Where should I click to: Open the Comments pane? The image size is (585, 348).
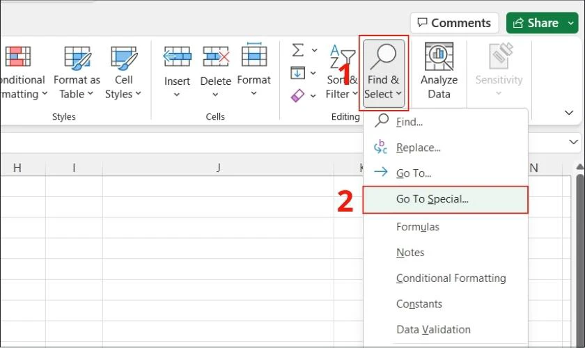tap(454, 23)
